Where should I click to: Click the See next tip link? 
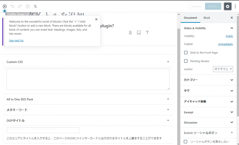16,40
